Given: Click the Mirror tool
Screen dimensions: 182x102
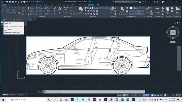Looking at the screenshot, I should coord(40,11).
